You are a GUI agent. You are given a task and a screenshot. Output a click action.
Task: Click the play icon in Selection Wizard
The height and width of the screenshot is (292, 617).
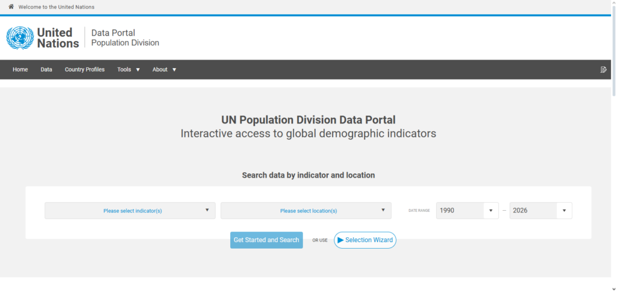click(341, 240)
